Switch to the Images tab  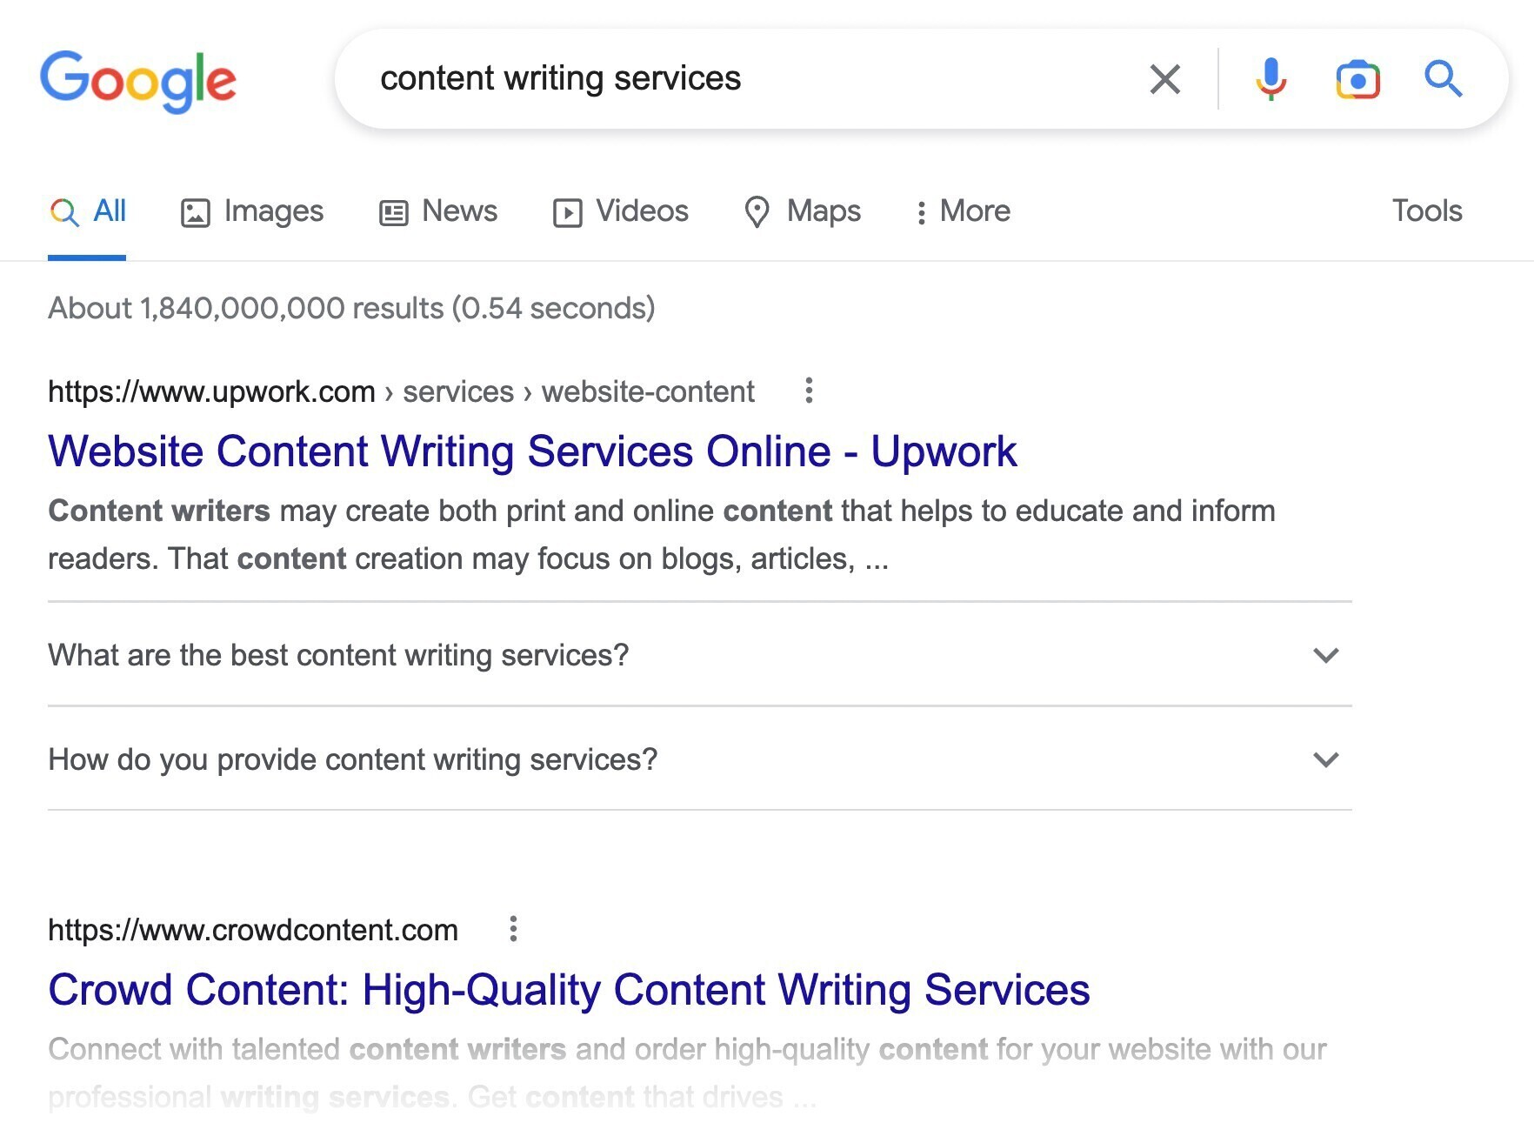coord(252,211)
